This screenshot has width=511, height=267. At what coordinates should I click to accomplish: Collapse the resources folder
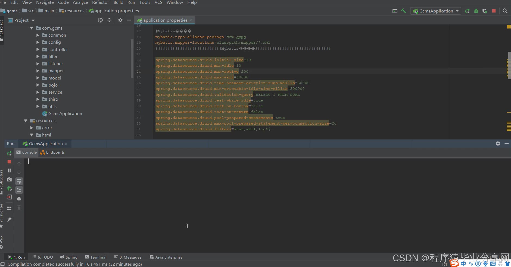tap(26, 121)
